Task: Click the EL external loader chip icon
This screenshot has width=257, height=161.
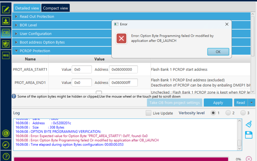Action: (x=6, y=133)
